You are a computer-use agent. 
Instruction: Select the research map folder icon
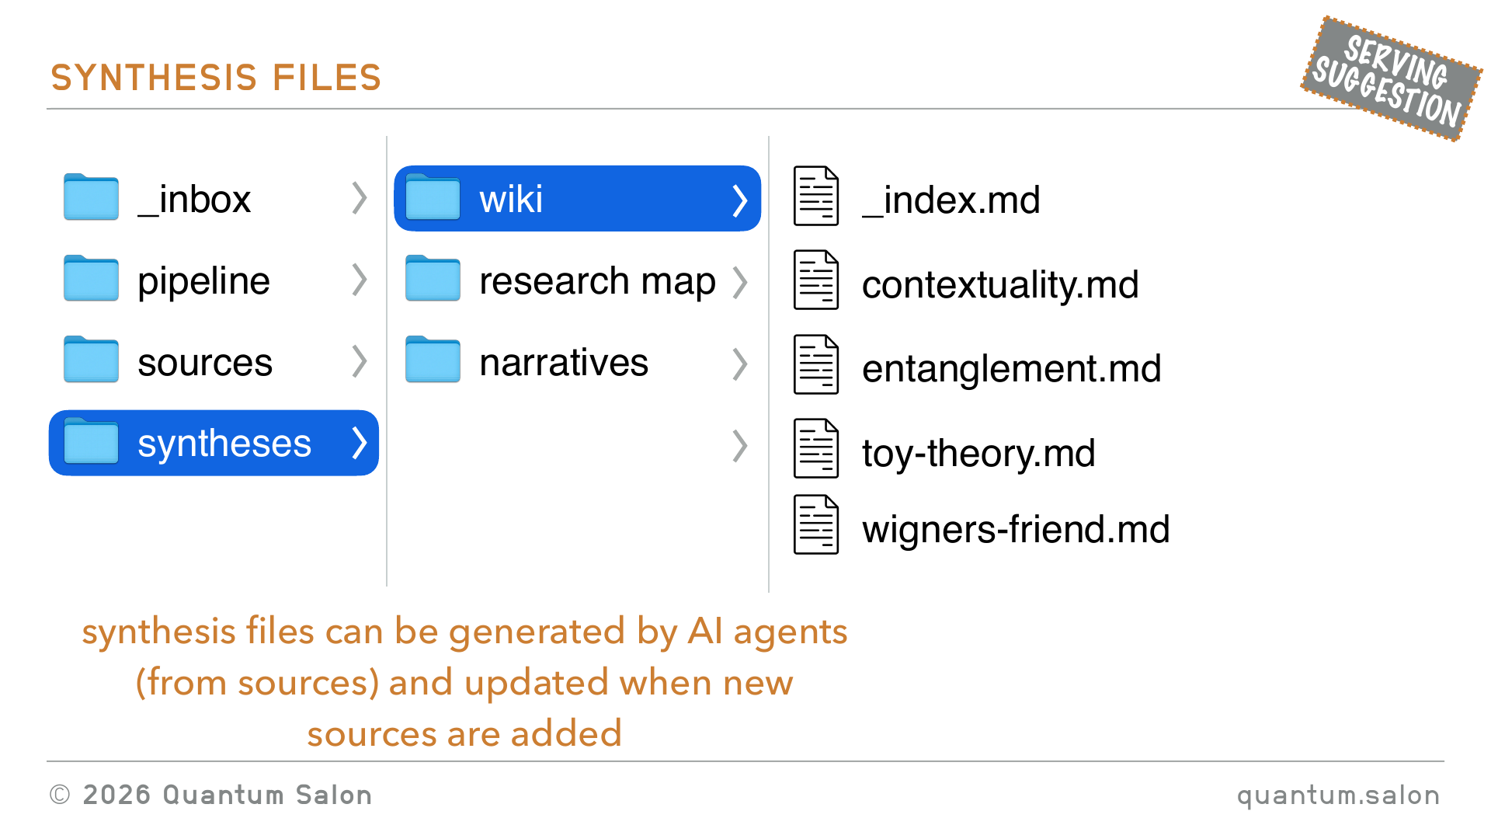point(433,278)
